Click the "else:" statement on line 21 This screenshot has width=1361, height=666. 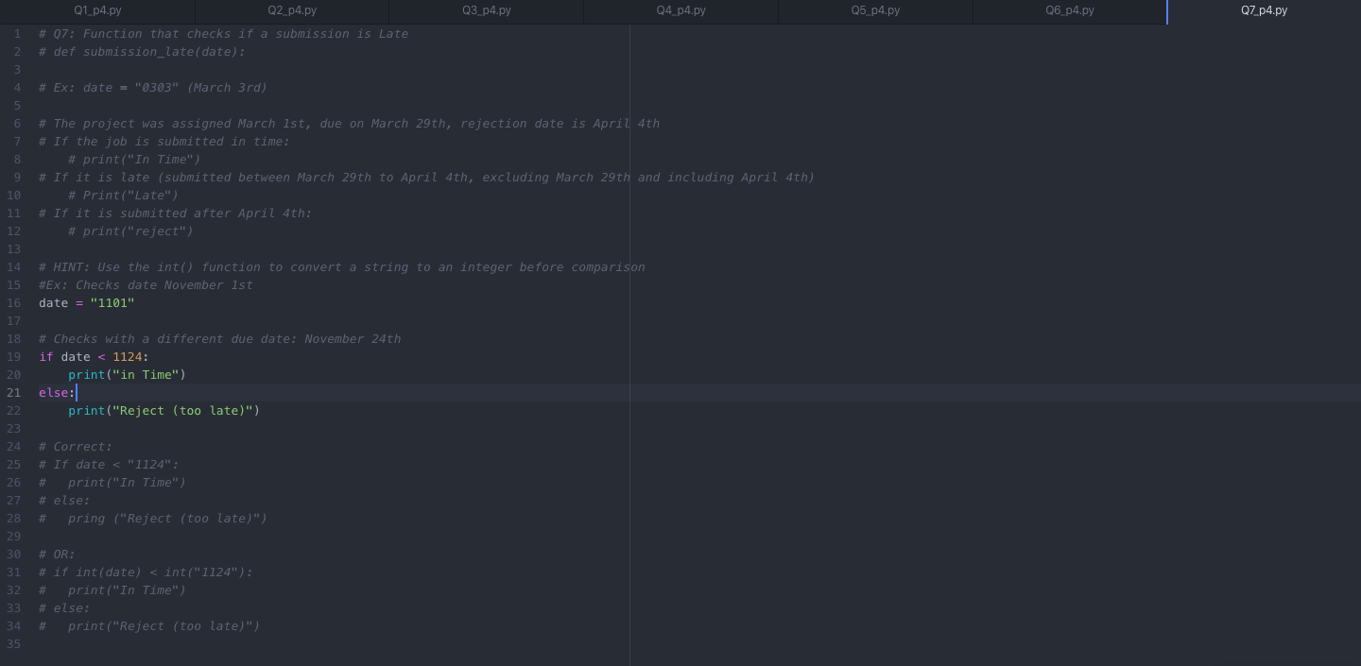coord(57,393)
